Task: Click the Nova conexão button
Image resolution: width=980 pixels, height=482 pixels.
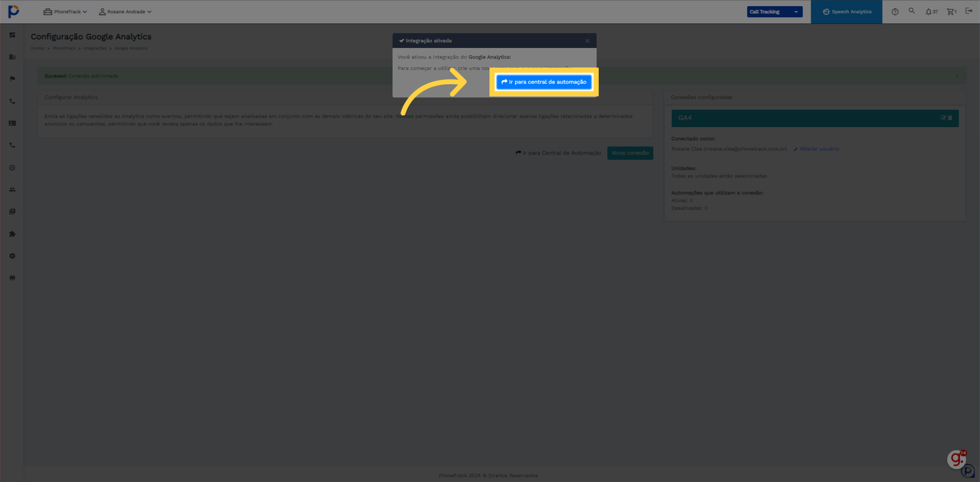Action: tap(630, 153)
